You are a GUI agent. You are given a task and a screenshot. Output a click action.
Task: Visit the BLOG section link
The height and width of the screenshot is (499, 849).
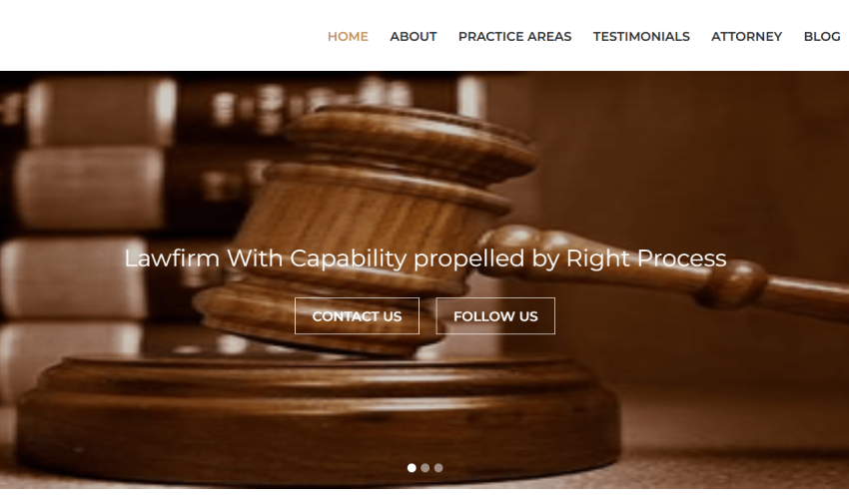click(x=822, y=36)
